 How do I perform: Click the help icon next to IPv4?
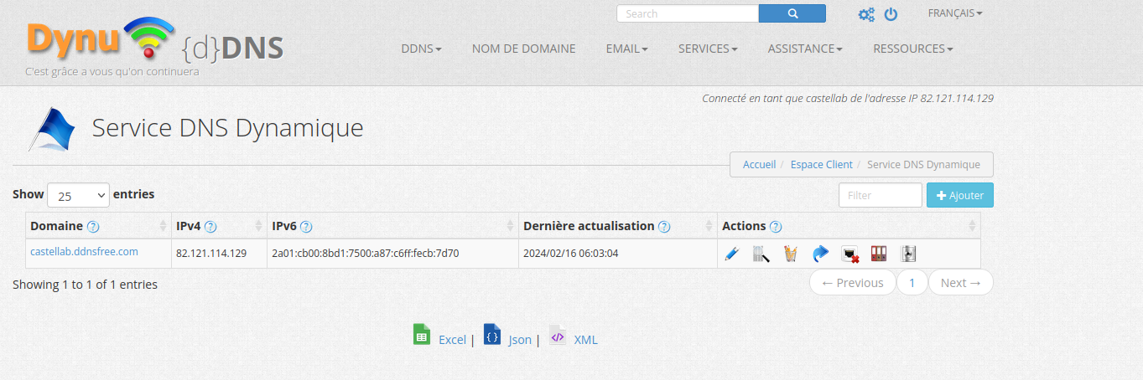pyautogui.click(x=210, y=227)
